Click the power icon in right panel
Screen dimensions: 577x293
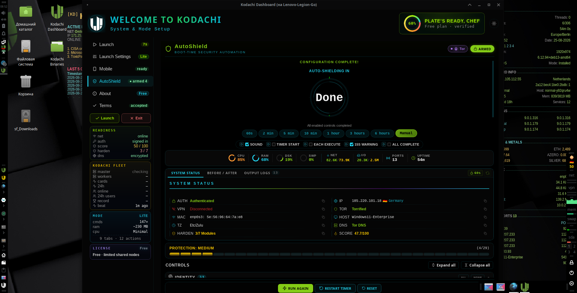click(572, 273)
